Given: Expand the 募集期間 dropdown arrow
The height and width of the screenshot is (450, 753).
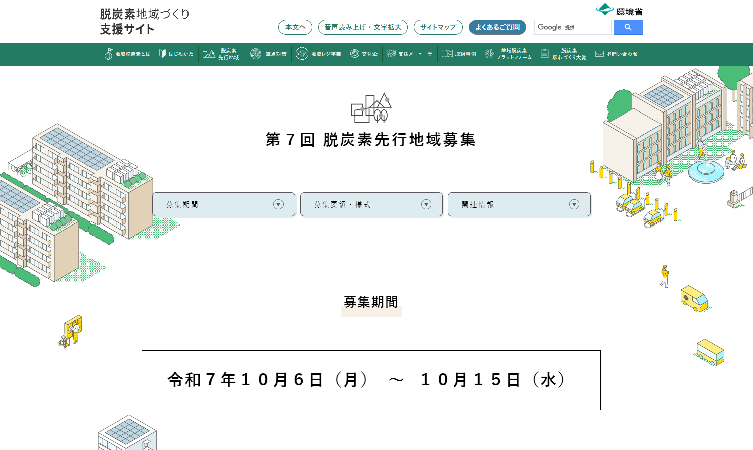Looking at the screenshot, I should [278, 204].
